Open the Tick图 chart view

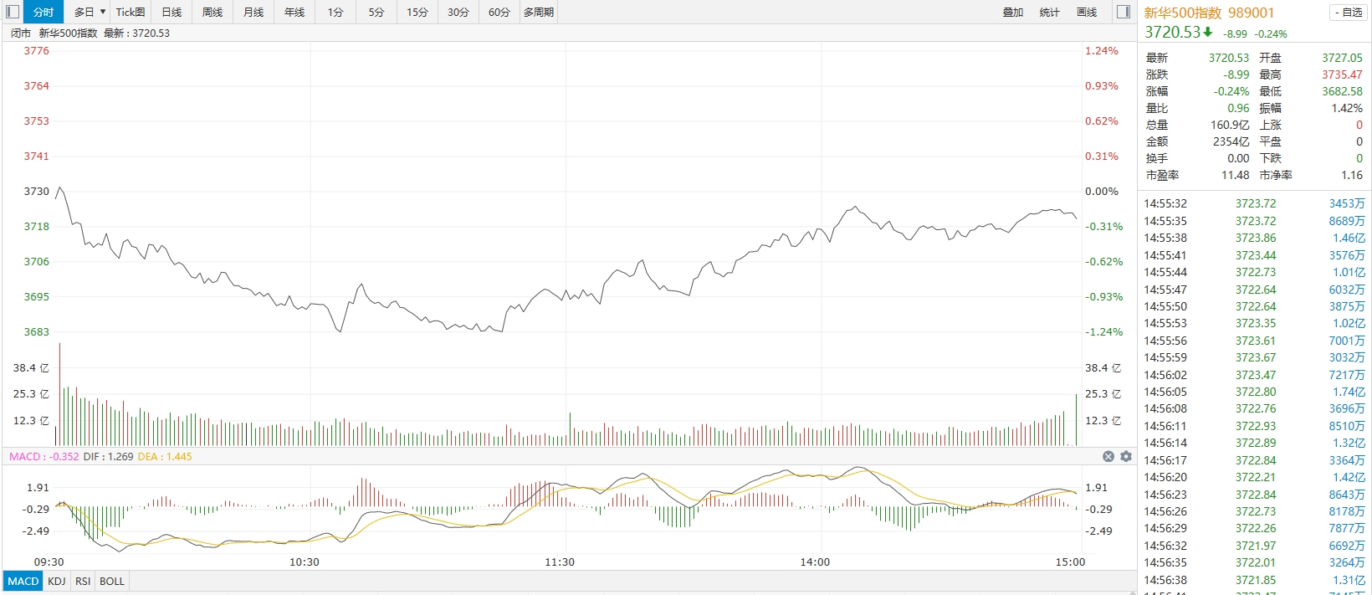pos(130,12)
